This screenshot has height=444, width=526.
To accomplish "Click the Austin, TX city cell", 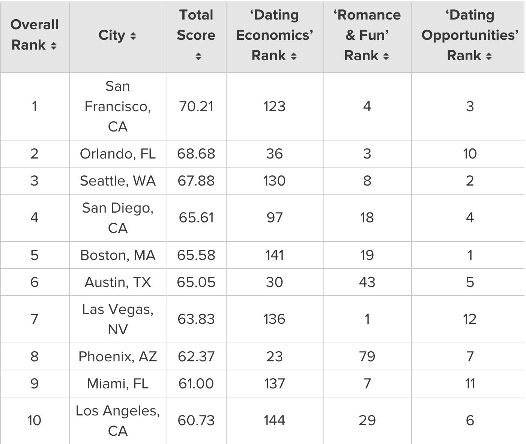I will click(x=118, y=282).
